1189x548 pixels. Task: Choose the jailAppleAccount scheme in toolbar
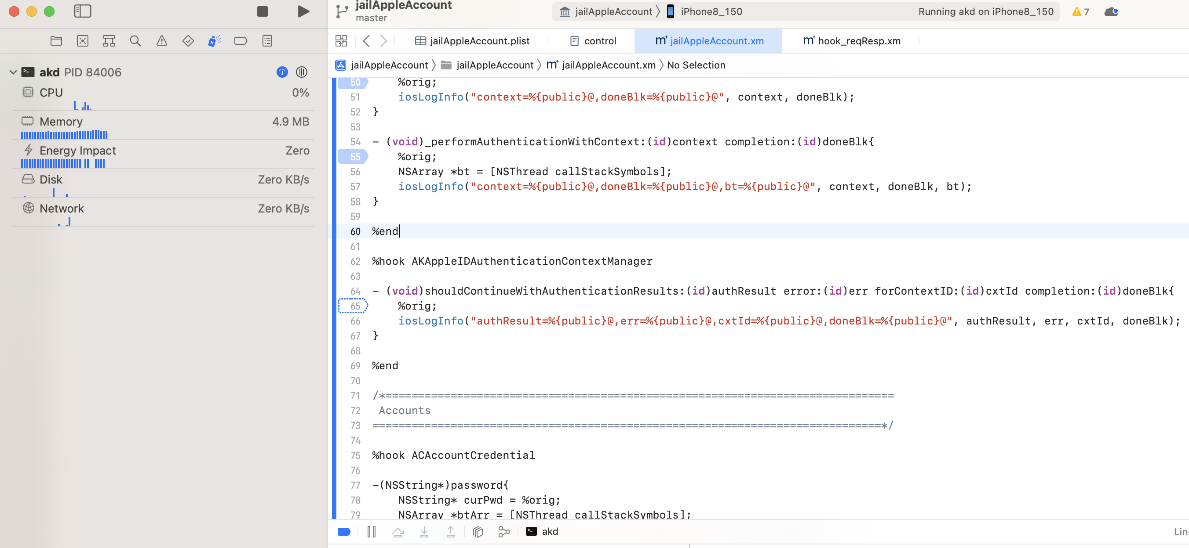pos(605,11)
